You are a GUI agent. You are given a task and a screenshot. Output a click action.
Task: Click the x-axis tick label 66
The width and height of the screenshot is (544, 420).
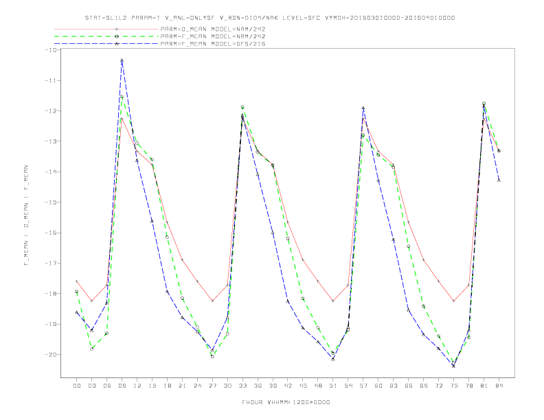[409, 386]
